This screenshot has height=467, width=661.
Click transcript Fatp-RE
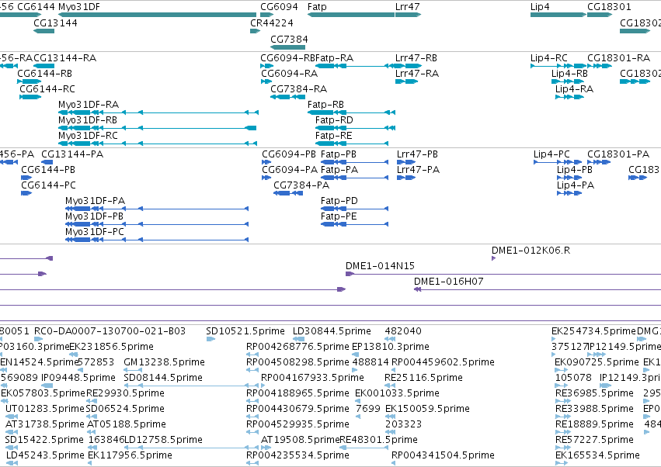click(352, 144)
